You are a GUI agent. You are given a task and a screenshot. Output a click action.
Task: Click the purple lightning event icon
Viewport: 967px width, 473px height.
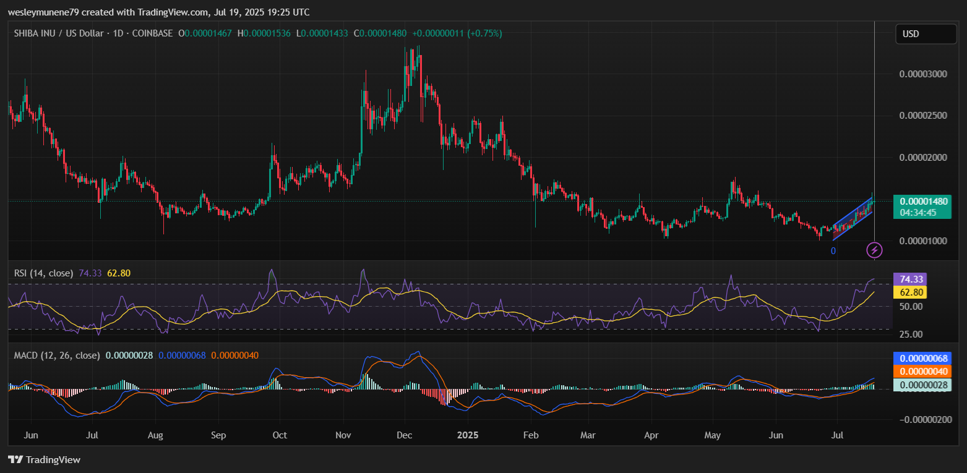[x=874, y=250]
